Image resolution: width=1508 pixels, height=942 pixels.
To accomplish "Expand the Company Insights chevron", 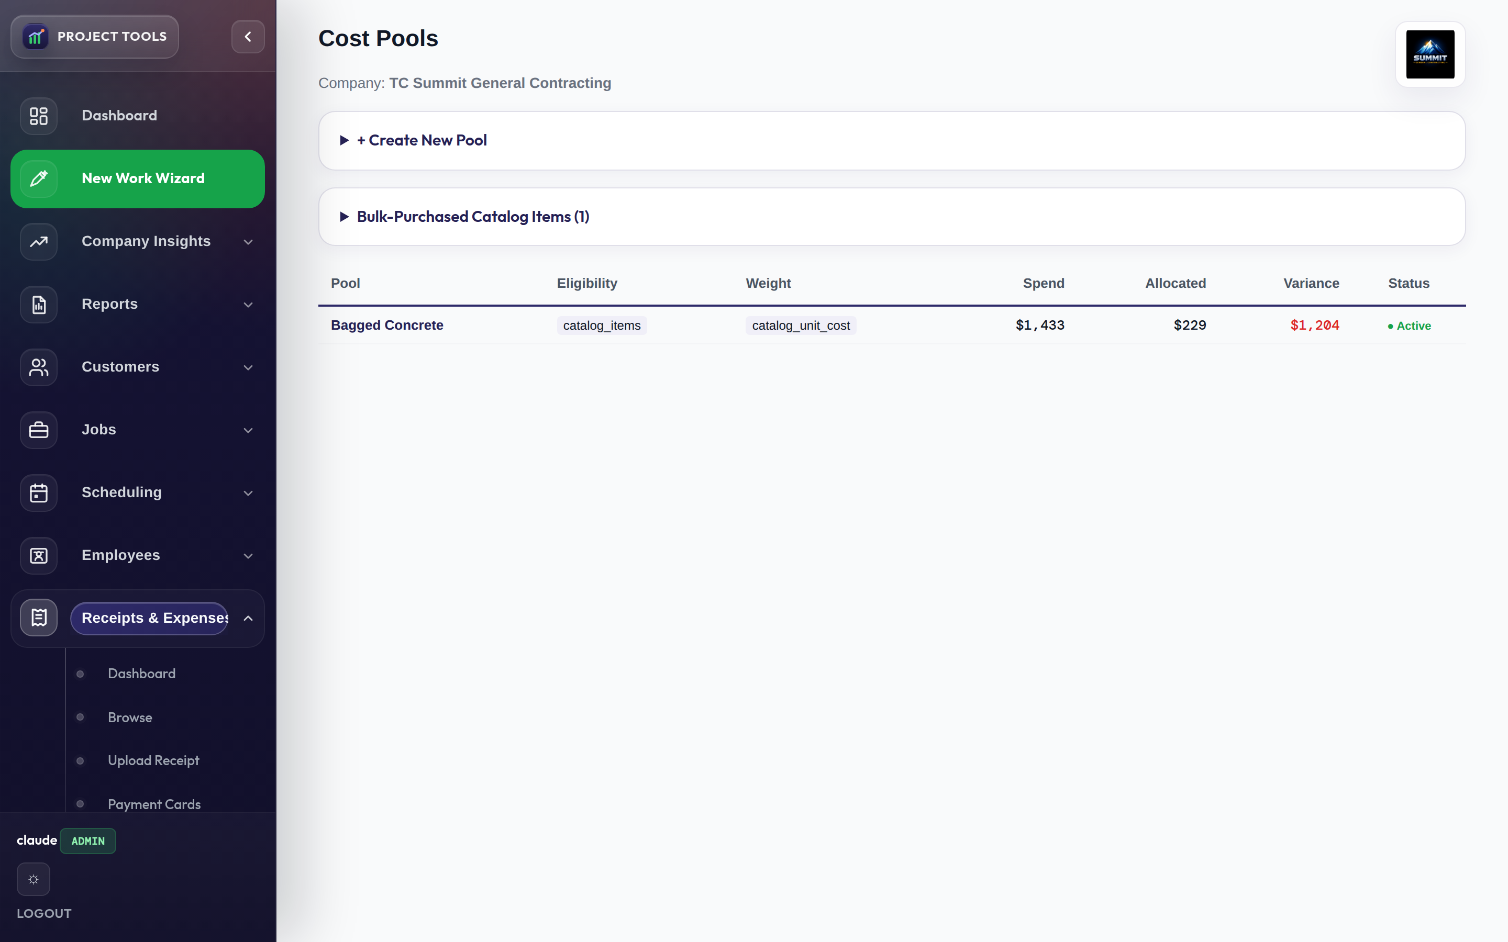I will [x=248, y=242].
